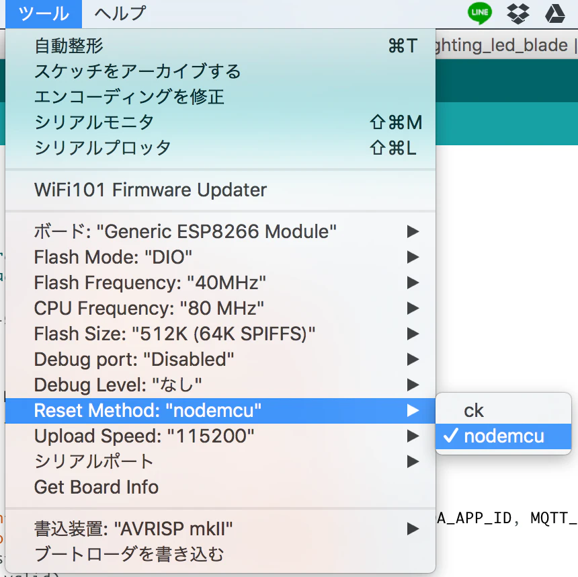Expand シリアルポート submenu
Image resolution: width=578 pixels, height=577 pixels.
(x=220, y=461)
